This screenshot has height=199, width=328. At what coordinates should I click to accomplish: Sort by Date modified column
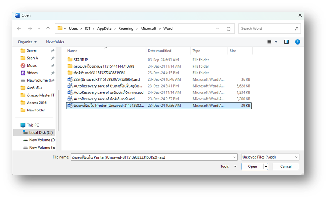[x=159, y=51]
